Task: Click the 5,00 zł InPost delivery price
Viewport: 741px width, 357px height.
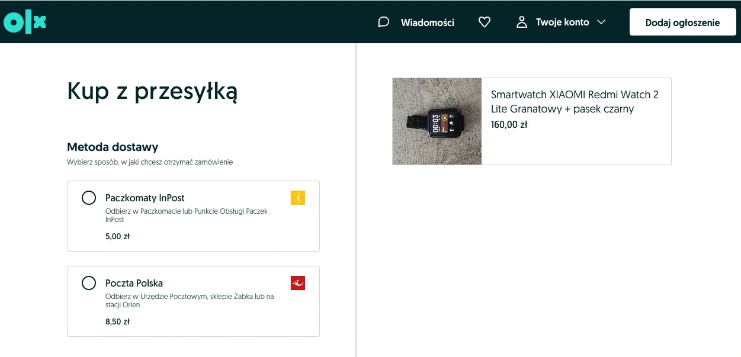Action: coord(117,237)
